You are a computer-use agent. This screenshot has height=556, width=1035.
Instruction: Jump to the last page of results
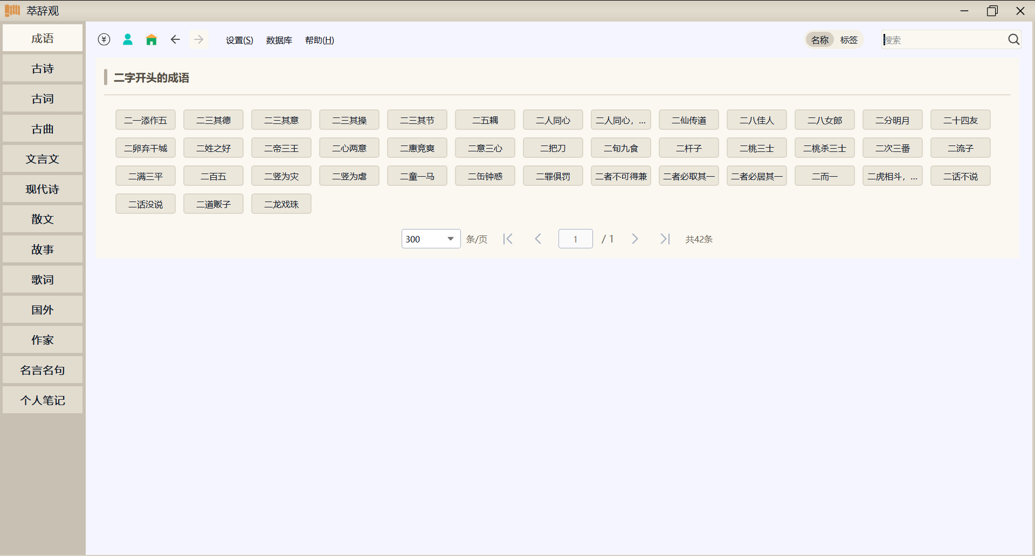coord(665,239)
